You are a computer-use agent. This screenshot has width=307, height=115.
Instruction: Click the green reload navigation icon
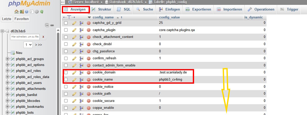click(x=42, y=12)
